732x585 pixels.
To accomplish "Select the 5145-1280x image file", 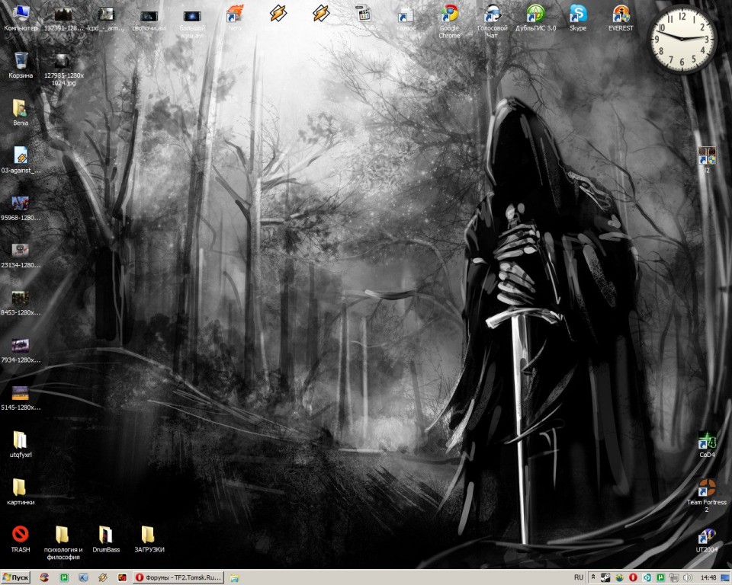I will pyautogui.click(x=21, y=398).
